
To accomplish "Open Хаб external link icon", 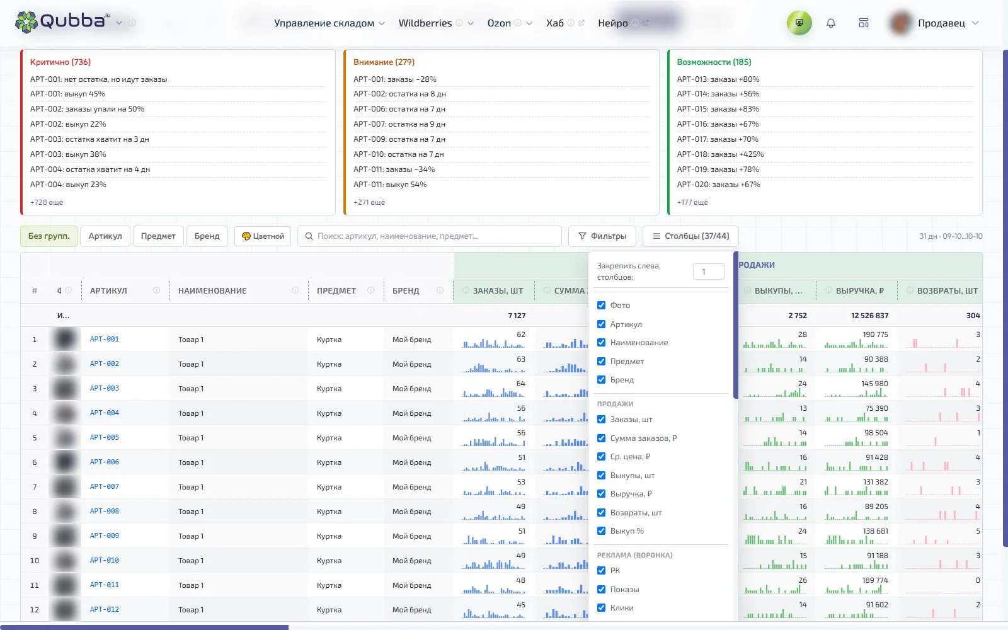I will coord(581,23).
